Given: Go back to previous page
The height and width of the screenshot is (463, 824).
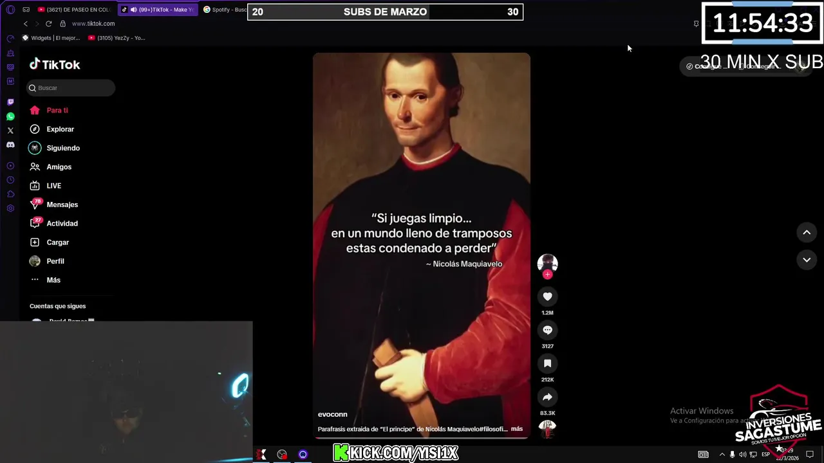Looking at the screenshot, I should (26, 24).
